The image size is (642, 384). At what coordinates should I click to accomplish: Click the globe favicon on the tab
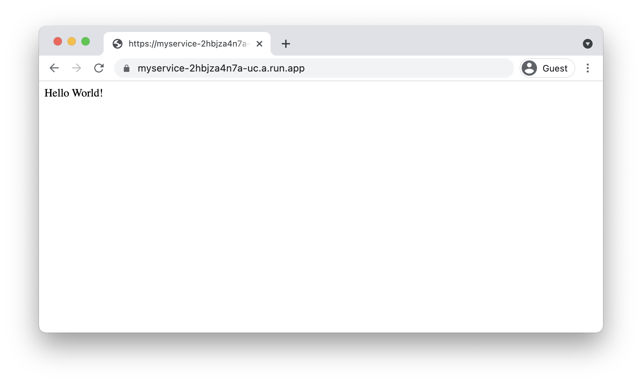coord(118,44)
